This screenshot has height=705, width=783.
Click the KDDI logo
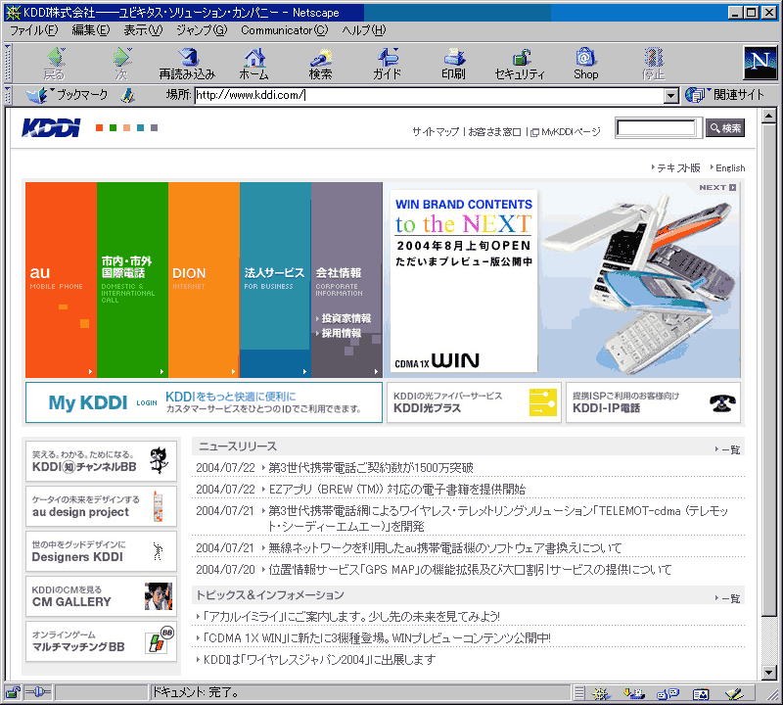[51, 128]
